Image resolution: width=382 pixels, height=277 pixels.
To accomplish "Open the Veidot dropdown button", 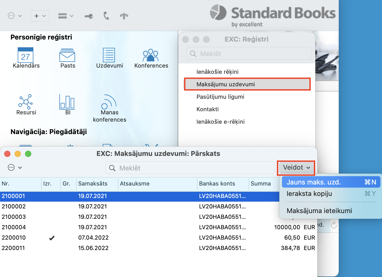I will click(x=296, y=168).
